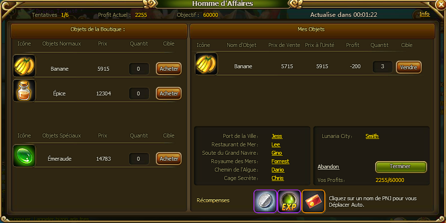
Task: Open the Info link at top right
Action: coord(424,14)
